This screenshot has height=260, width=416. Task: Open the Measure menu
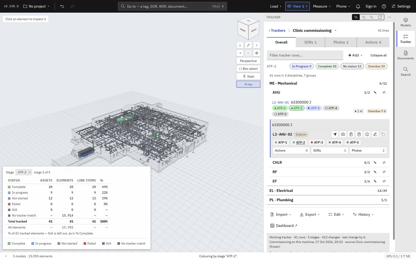click(x=322, y=6)
